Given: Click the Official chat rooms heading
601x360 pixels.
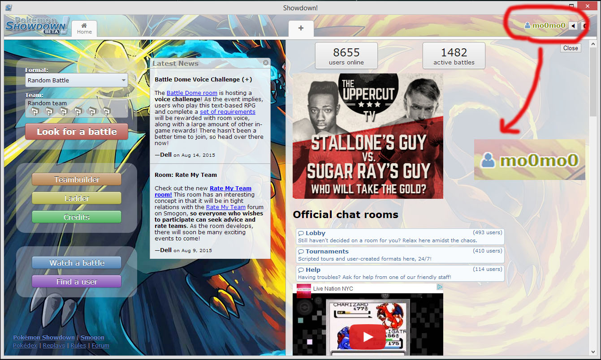Looking at the screenshot, I should click(x=346, y=214).
